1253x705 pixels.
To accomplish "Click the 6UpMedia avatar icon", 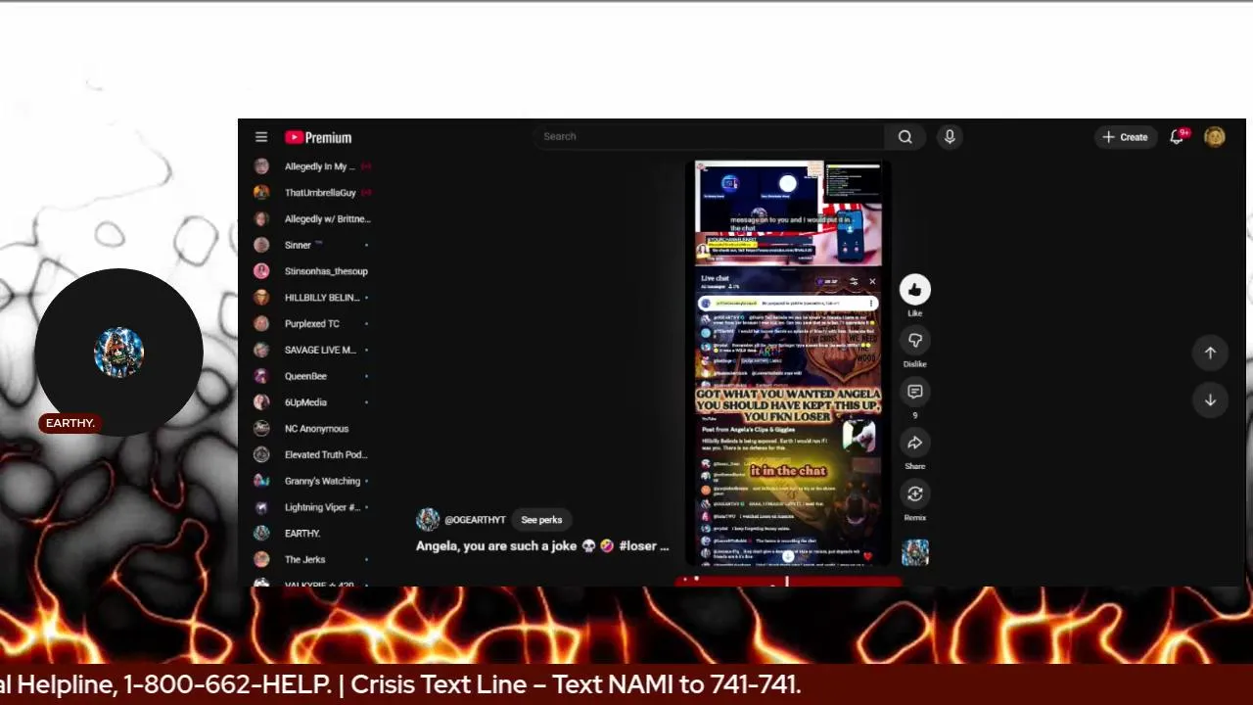I will (x=261, y=402).
